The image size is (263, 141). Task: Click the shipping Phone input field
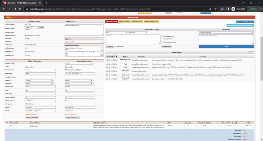(x=80, y=107)
